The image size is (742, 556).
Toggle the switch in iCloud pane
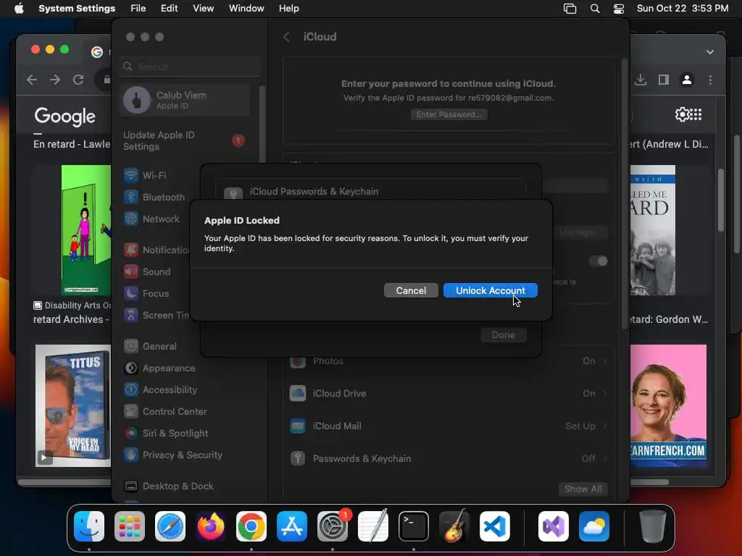tap(598, 261)
